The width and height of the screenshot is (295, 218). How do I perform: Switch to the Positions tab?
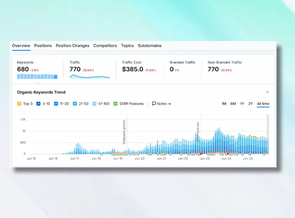(x=43, y=46)
